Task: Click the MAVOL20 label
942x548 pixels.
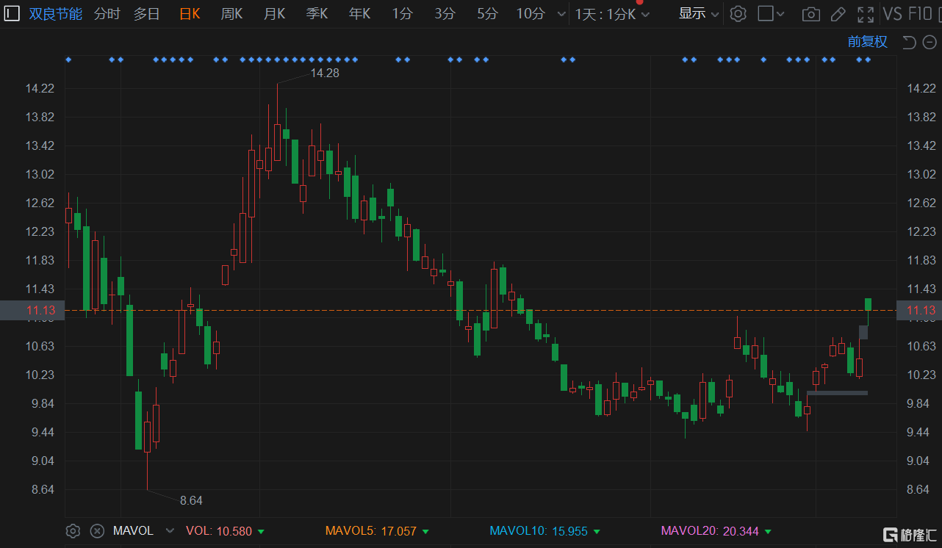Action: point(689,530)
